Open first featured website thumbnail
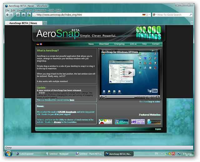Viewport: 200px width, 162px height. (x=105, y=122)
